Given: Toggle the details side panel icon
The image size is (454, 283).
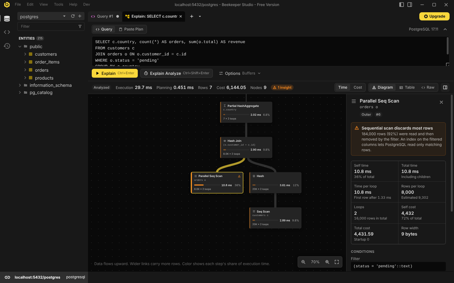Looking at the screenshot, I should click(445, 87).
